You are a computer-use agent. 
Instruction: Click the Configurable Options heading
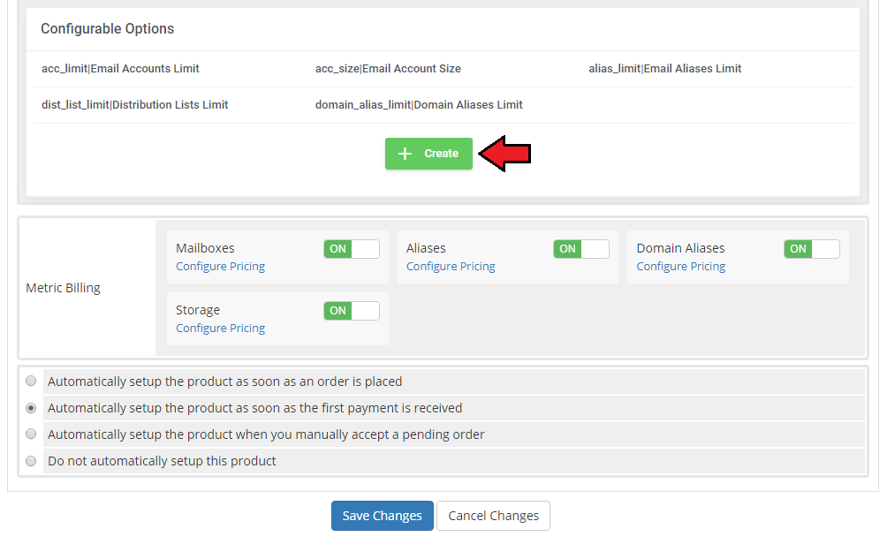[108, 29]
